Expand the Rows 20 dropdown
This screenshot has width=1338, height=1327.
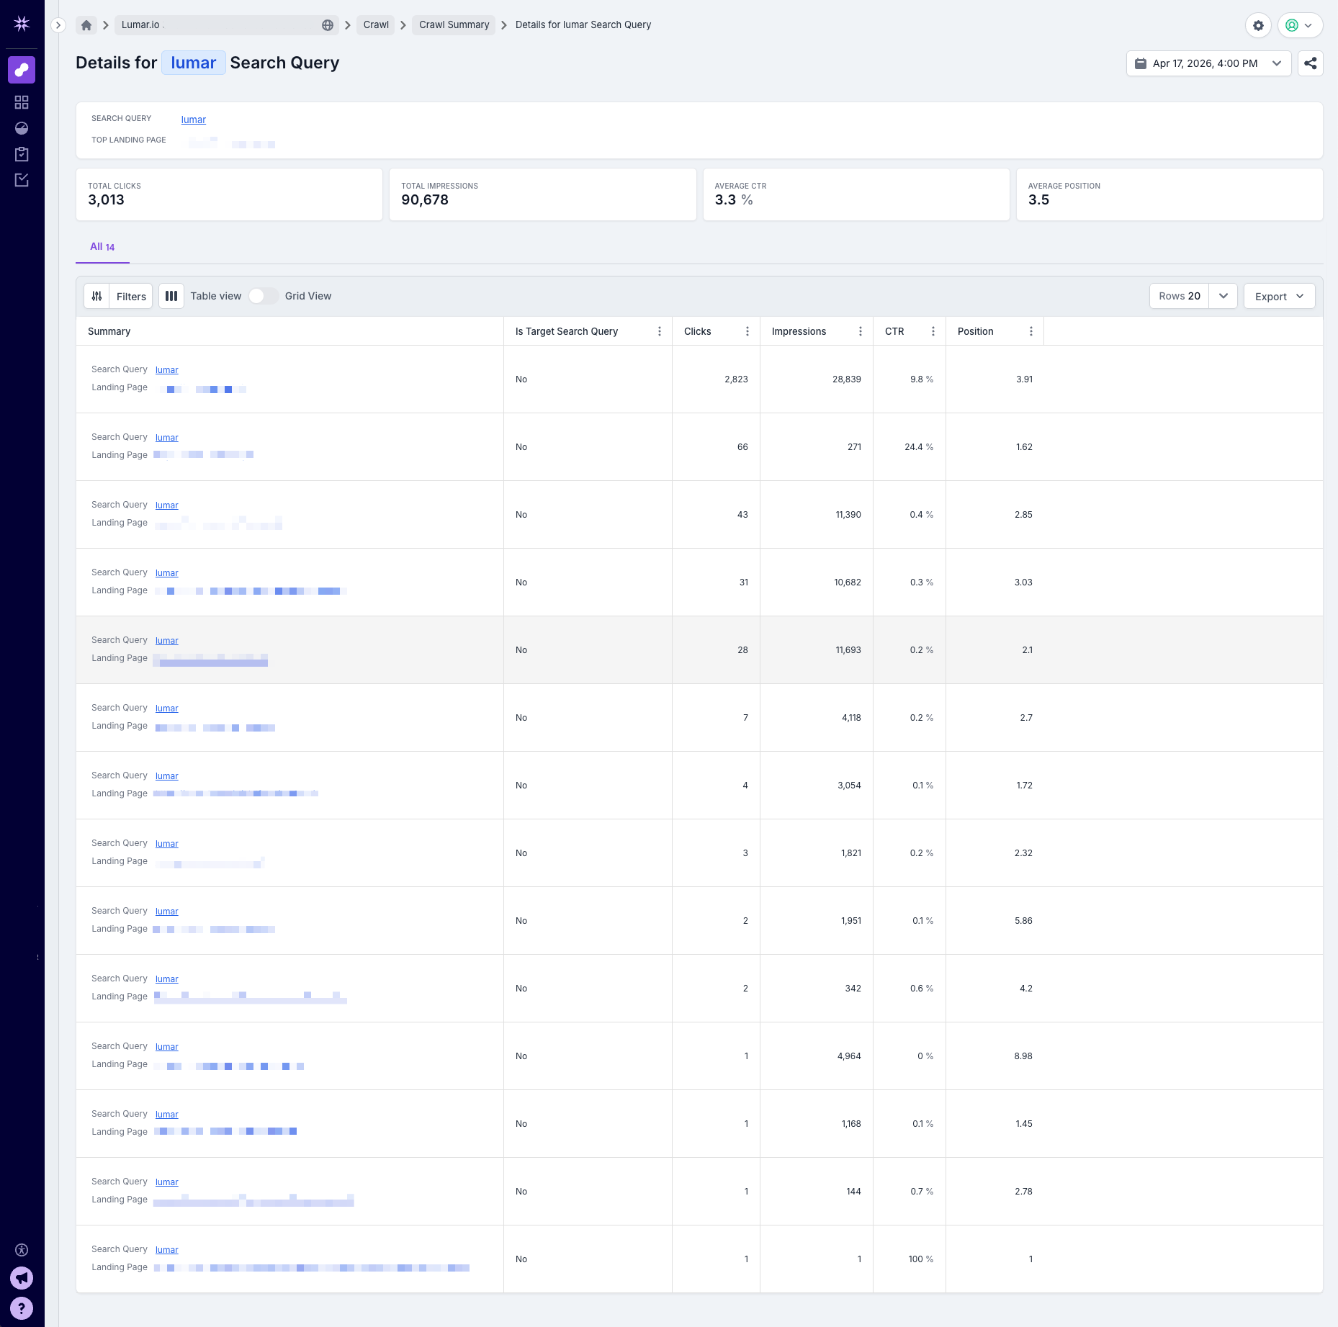(1223, 296)
